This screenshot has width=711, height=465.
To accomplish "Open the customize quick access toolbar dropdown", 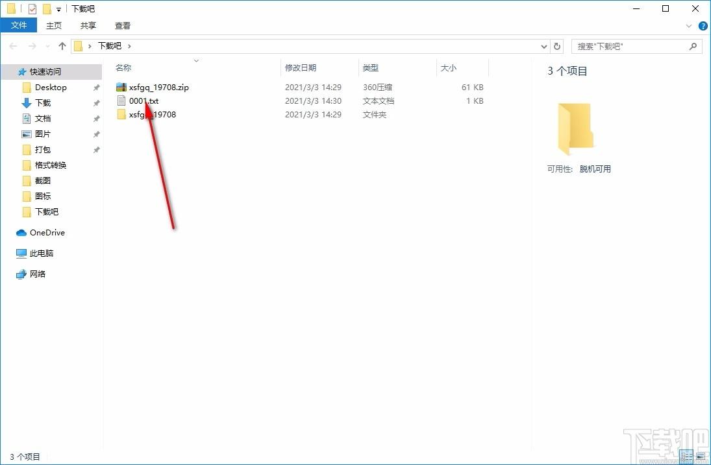I will 58,9.
